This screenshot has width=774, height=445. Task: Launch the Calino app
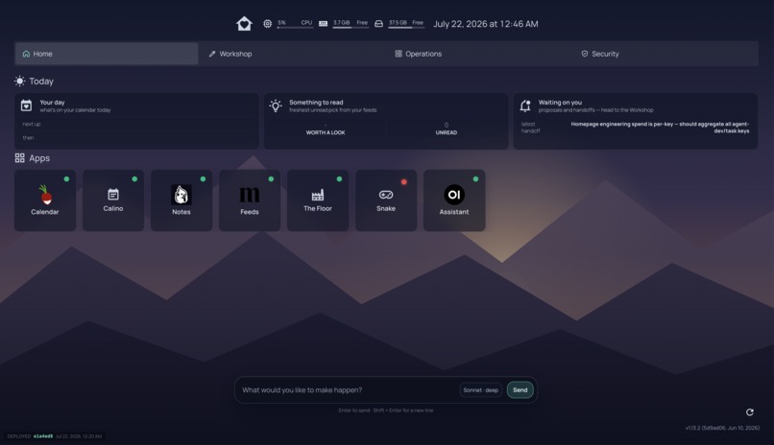pyautogui.click(x=113, y=200)
